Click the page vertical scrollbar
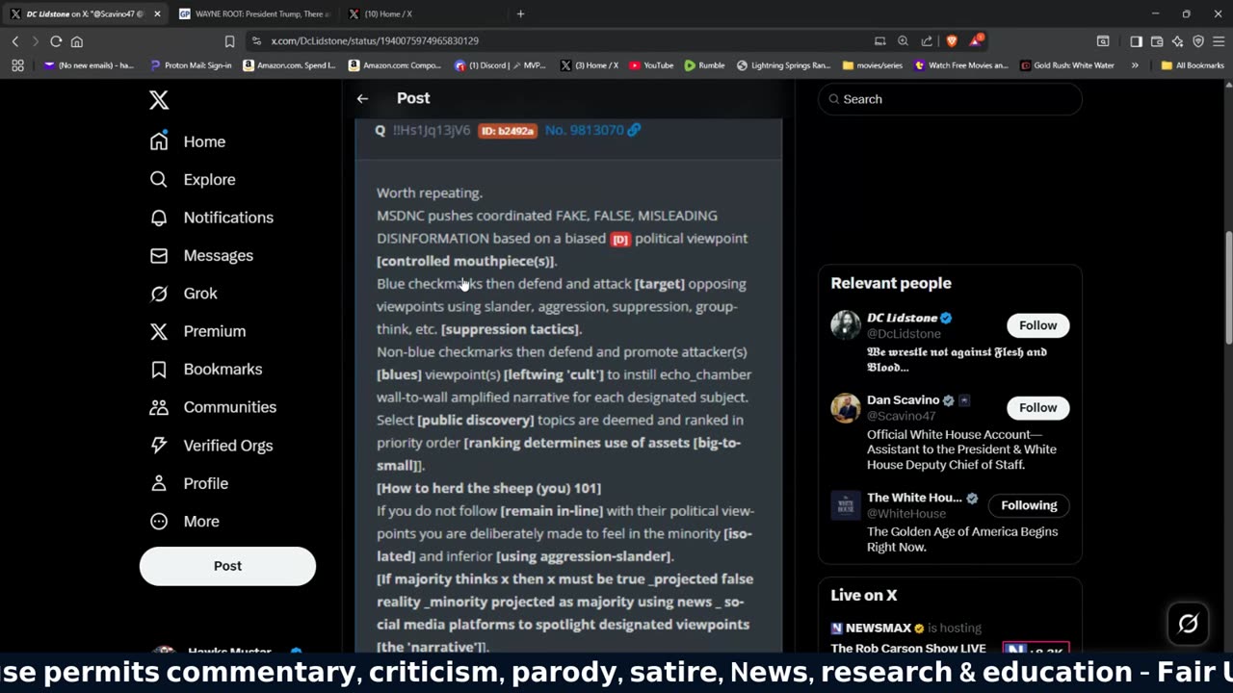Image resolution: width=1233 pixels, height=693 pixels. 1227,289
